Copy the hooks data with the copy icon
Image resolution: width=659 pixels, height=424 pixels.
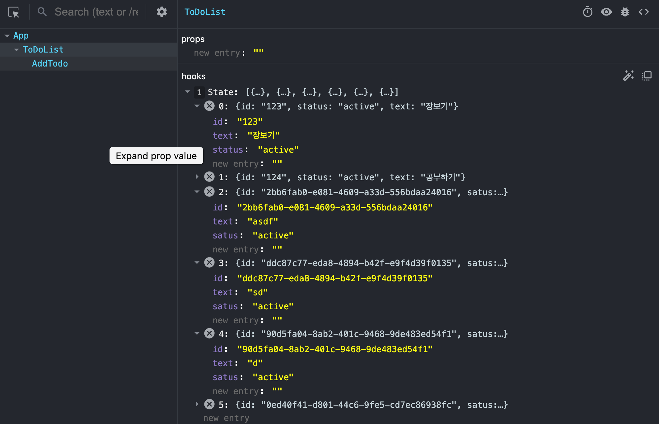[x=647, y=76]
